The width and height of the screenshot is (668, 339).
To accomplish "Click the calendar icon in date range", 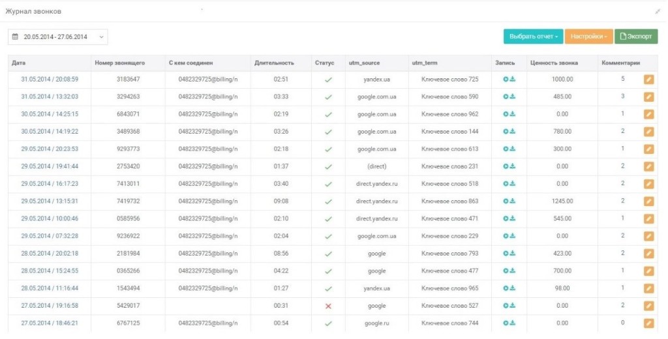I will click(16, 37).
